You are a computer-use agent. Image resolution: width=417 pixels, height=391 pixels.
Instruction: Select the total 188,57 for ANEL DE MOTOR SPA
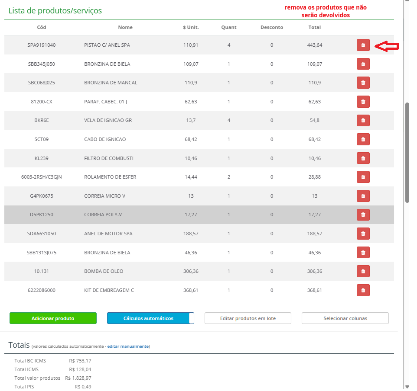pos(315,234)
